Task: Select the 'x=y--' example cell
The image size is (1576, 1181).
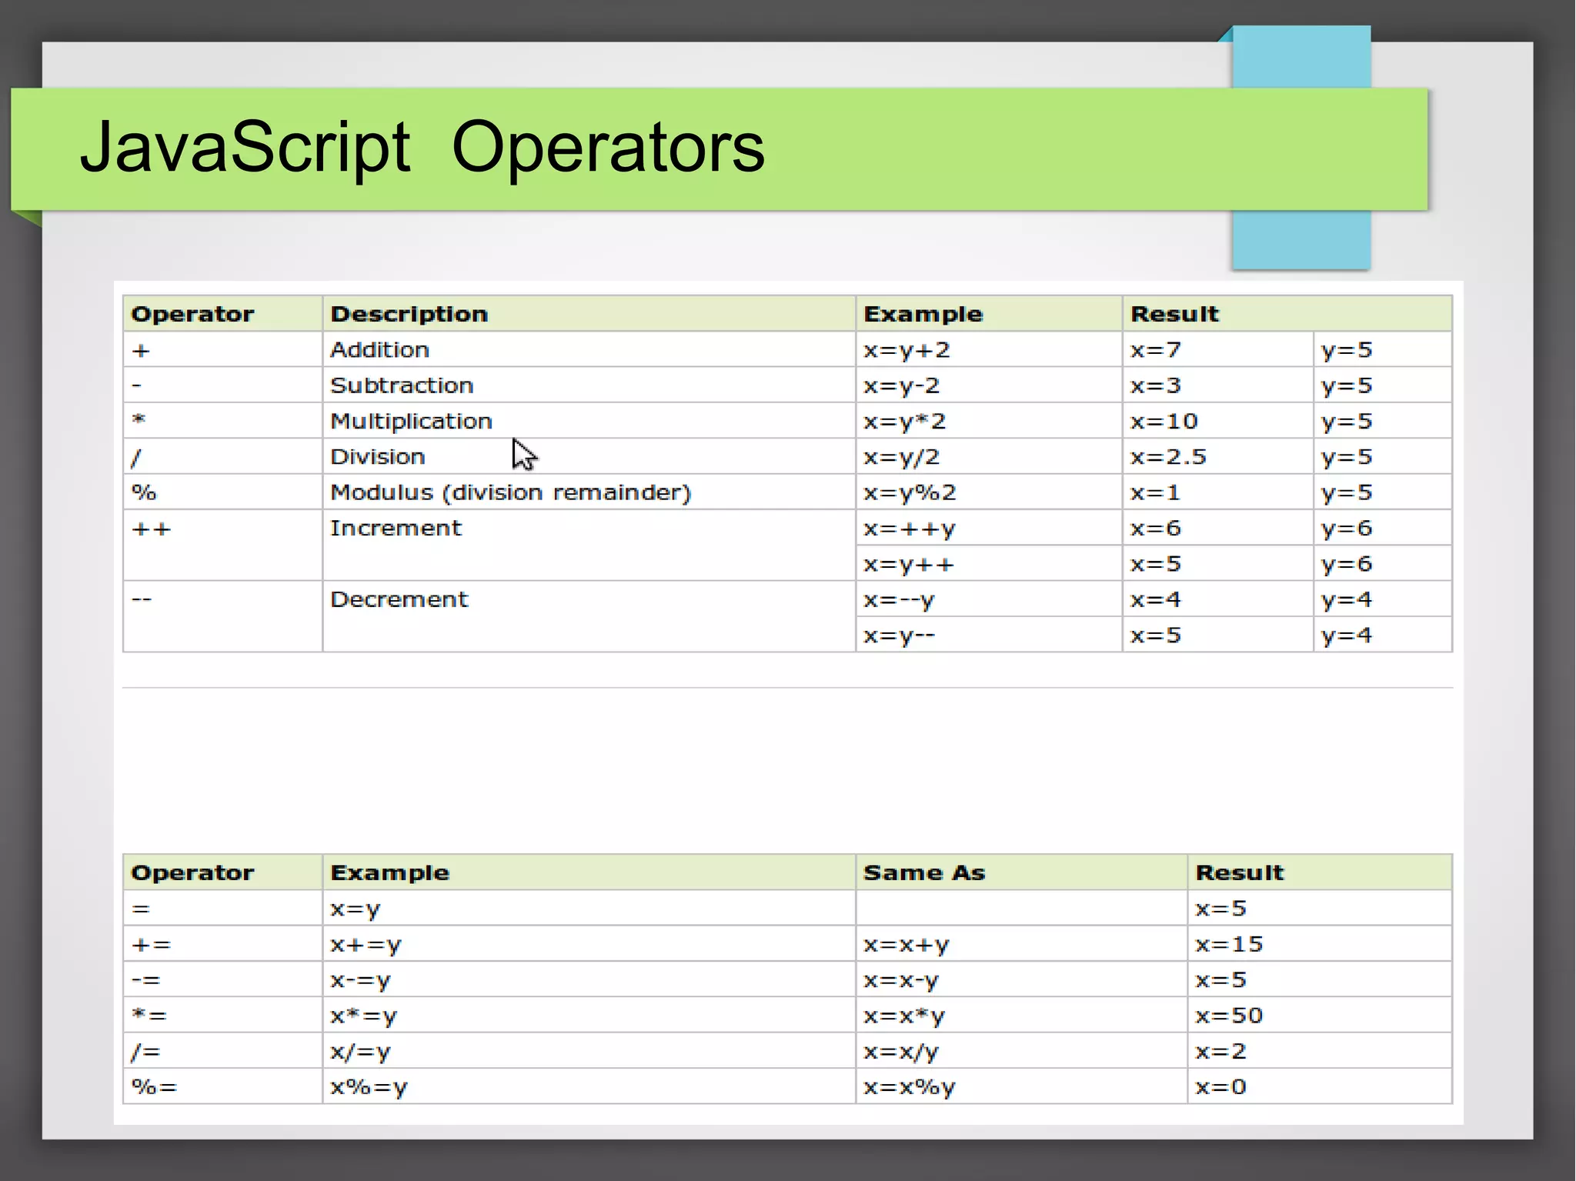Action: 989,635
